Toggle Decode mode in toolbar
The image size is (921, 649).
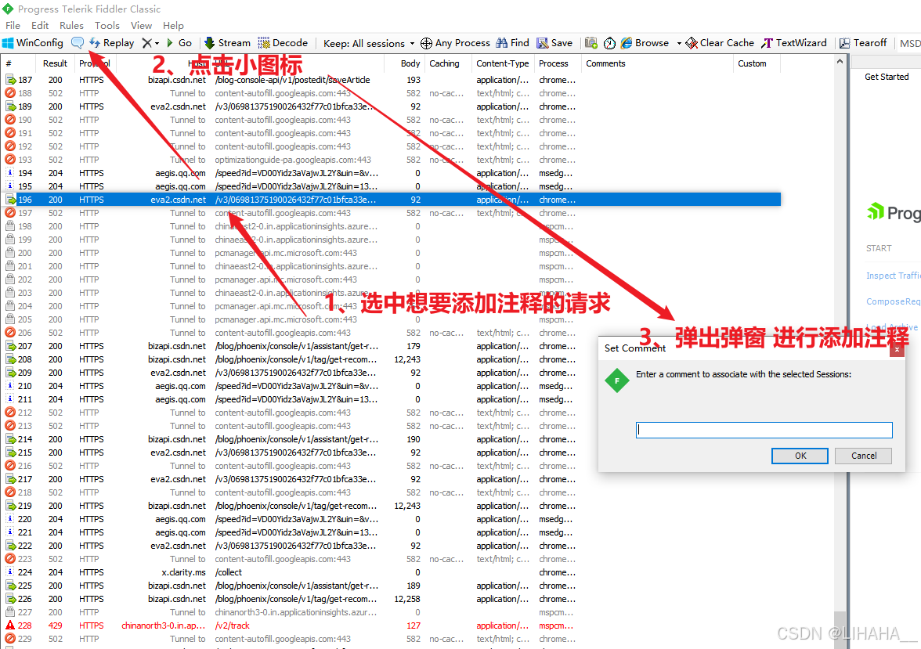(x=283, y=43)
